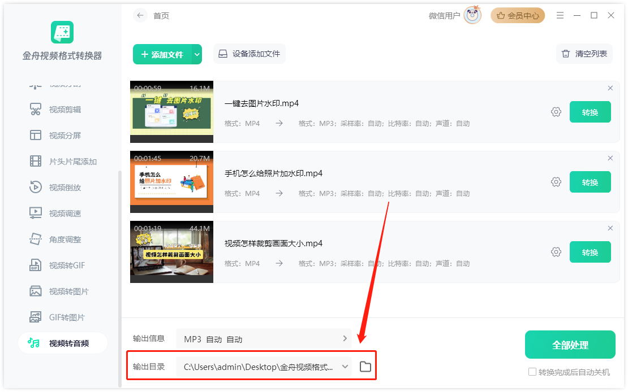The height and width of the screenshot is (392, 628).
Task: Remove 手机怎么给照片加水印.mp4 from list
Action: click(610, 158)
